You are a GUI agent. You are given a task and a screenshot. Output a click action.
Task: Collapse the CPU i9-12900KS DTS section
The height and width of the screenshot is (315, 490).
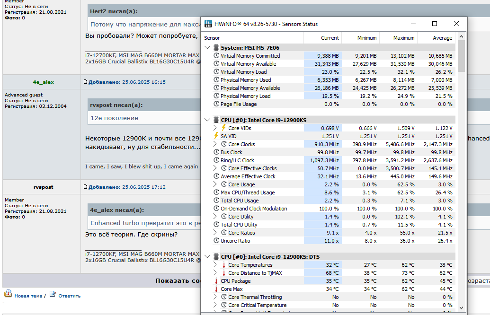[207, 256]
